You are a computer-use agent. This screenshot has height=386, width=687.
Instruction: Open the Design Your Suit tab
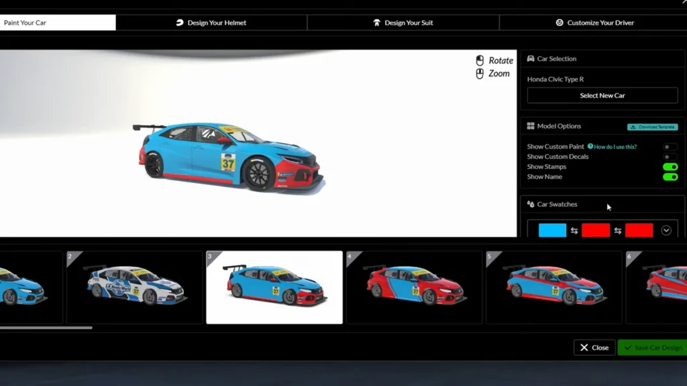click(x=403, y=23)
